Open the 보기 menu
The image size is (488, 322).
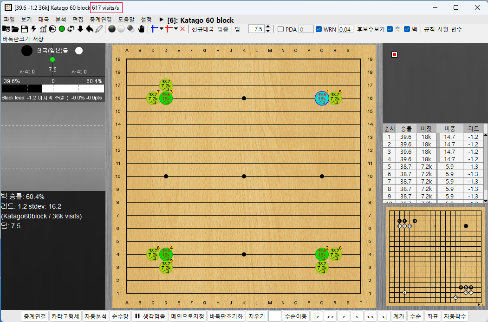pyautogui.click(x=26, y=20)
